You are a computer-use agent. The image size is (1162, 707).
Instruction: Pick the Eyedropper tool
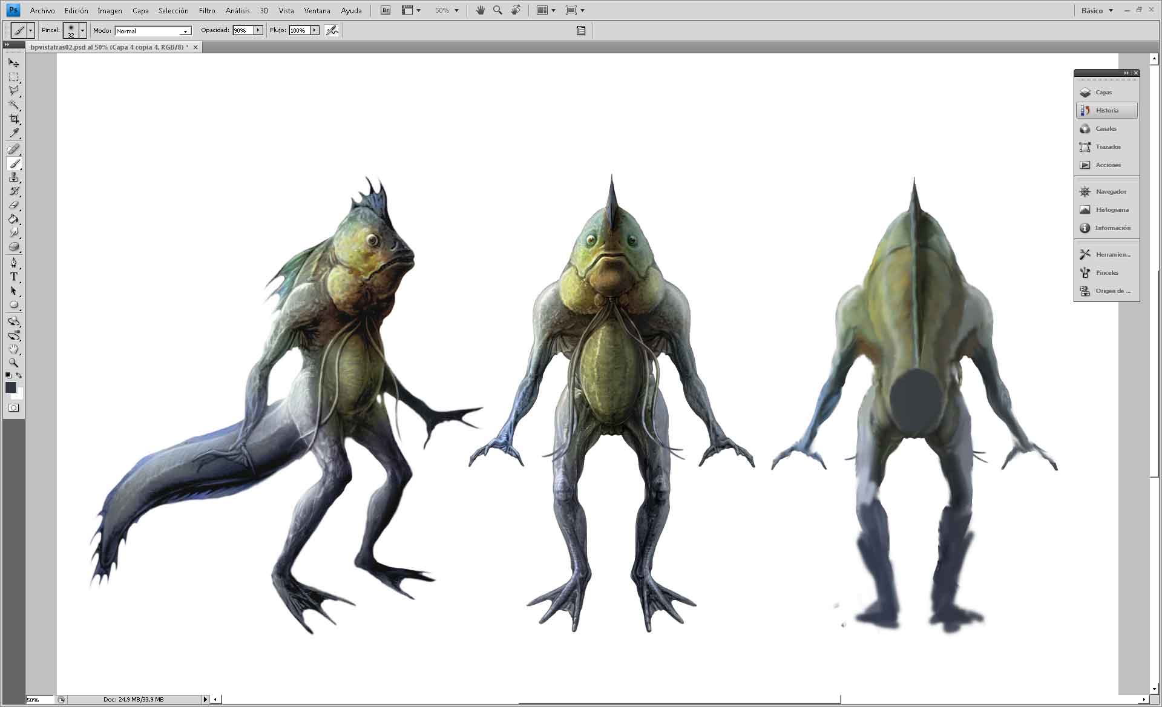(13, 133)
